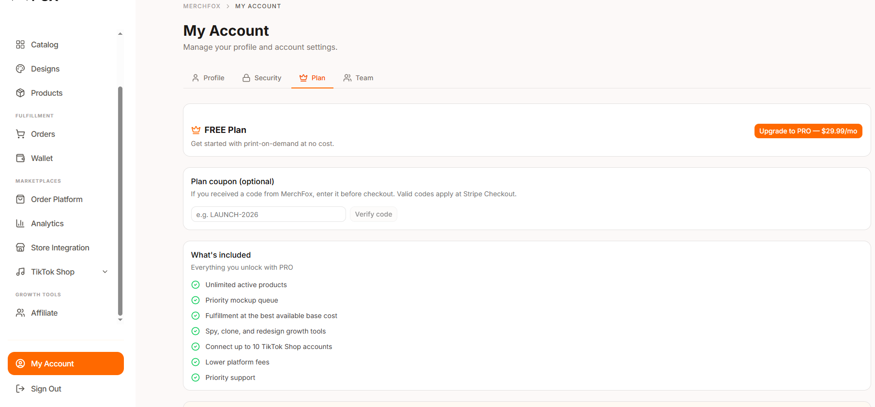Click the sidebar scroll up arrow
The width and height of the screenshot is (875, 407).
click(x=120, y=34)
